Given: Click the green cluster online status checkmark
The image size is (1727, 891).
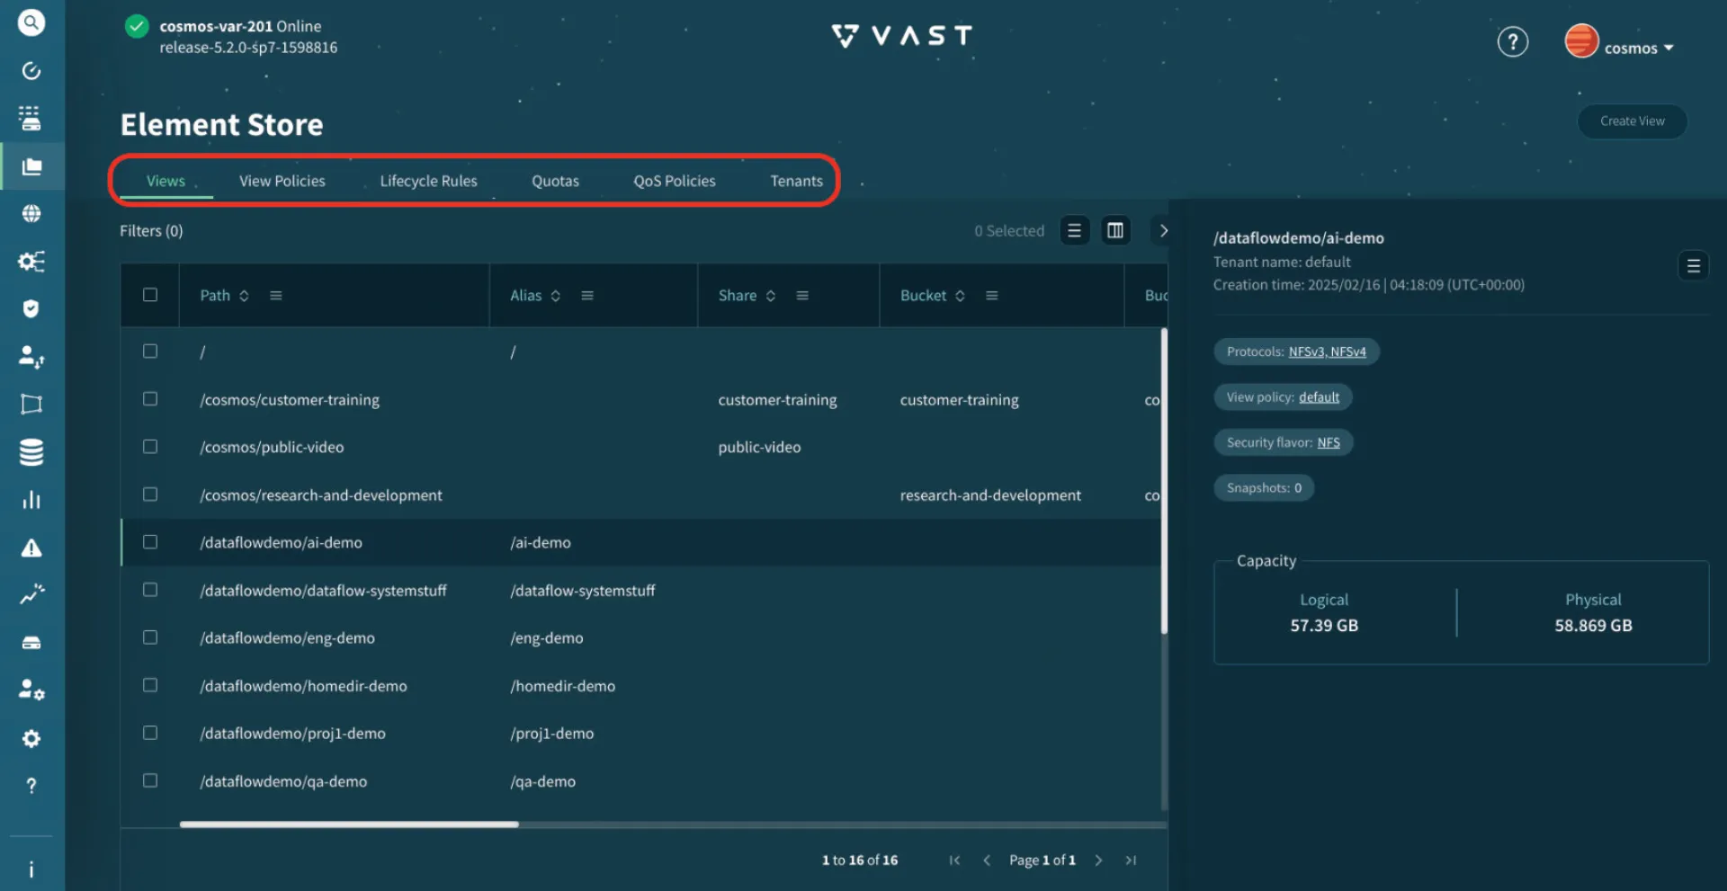Looking at the screenshot, I should [x=137, y=26].
